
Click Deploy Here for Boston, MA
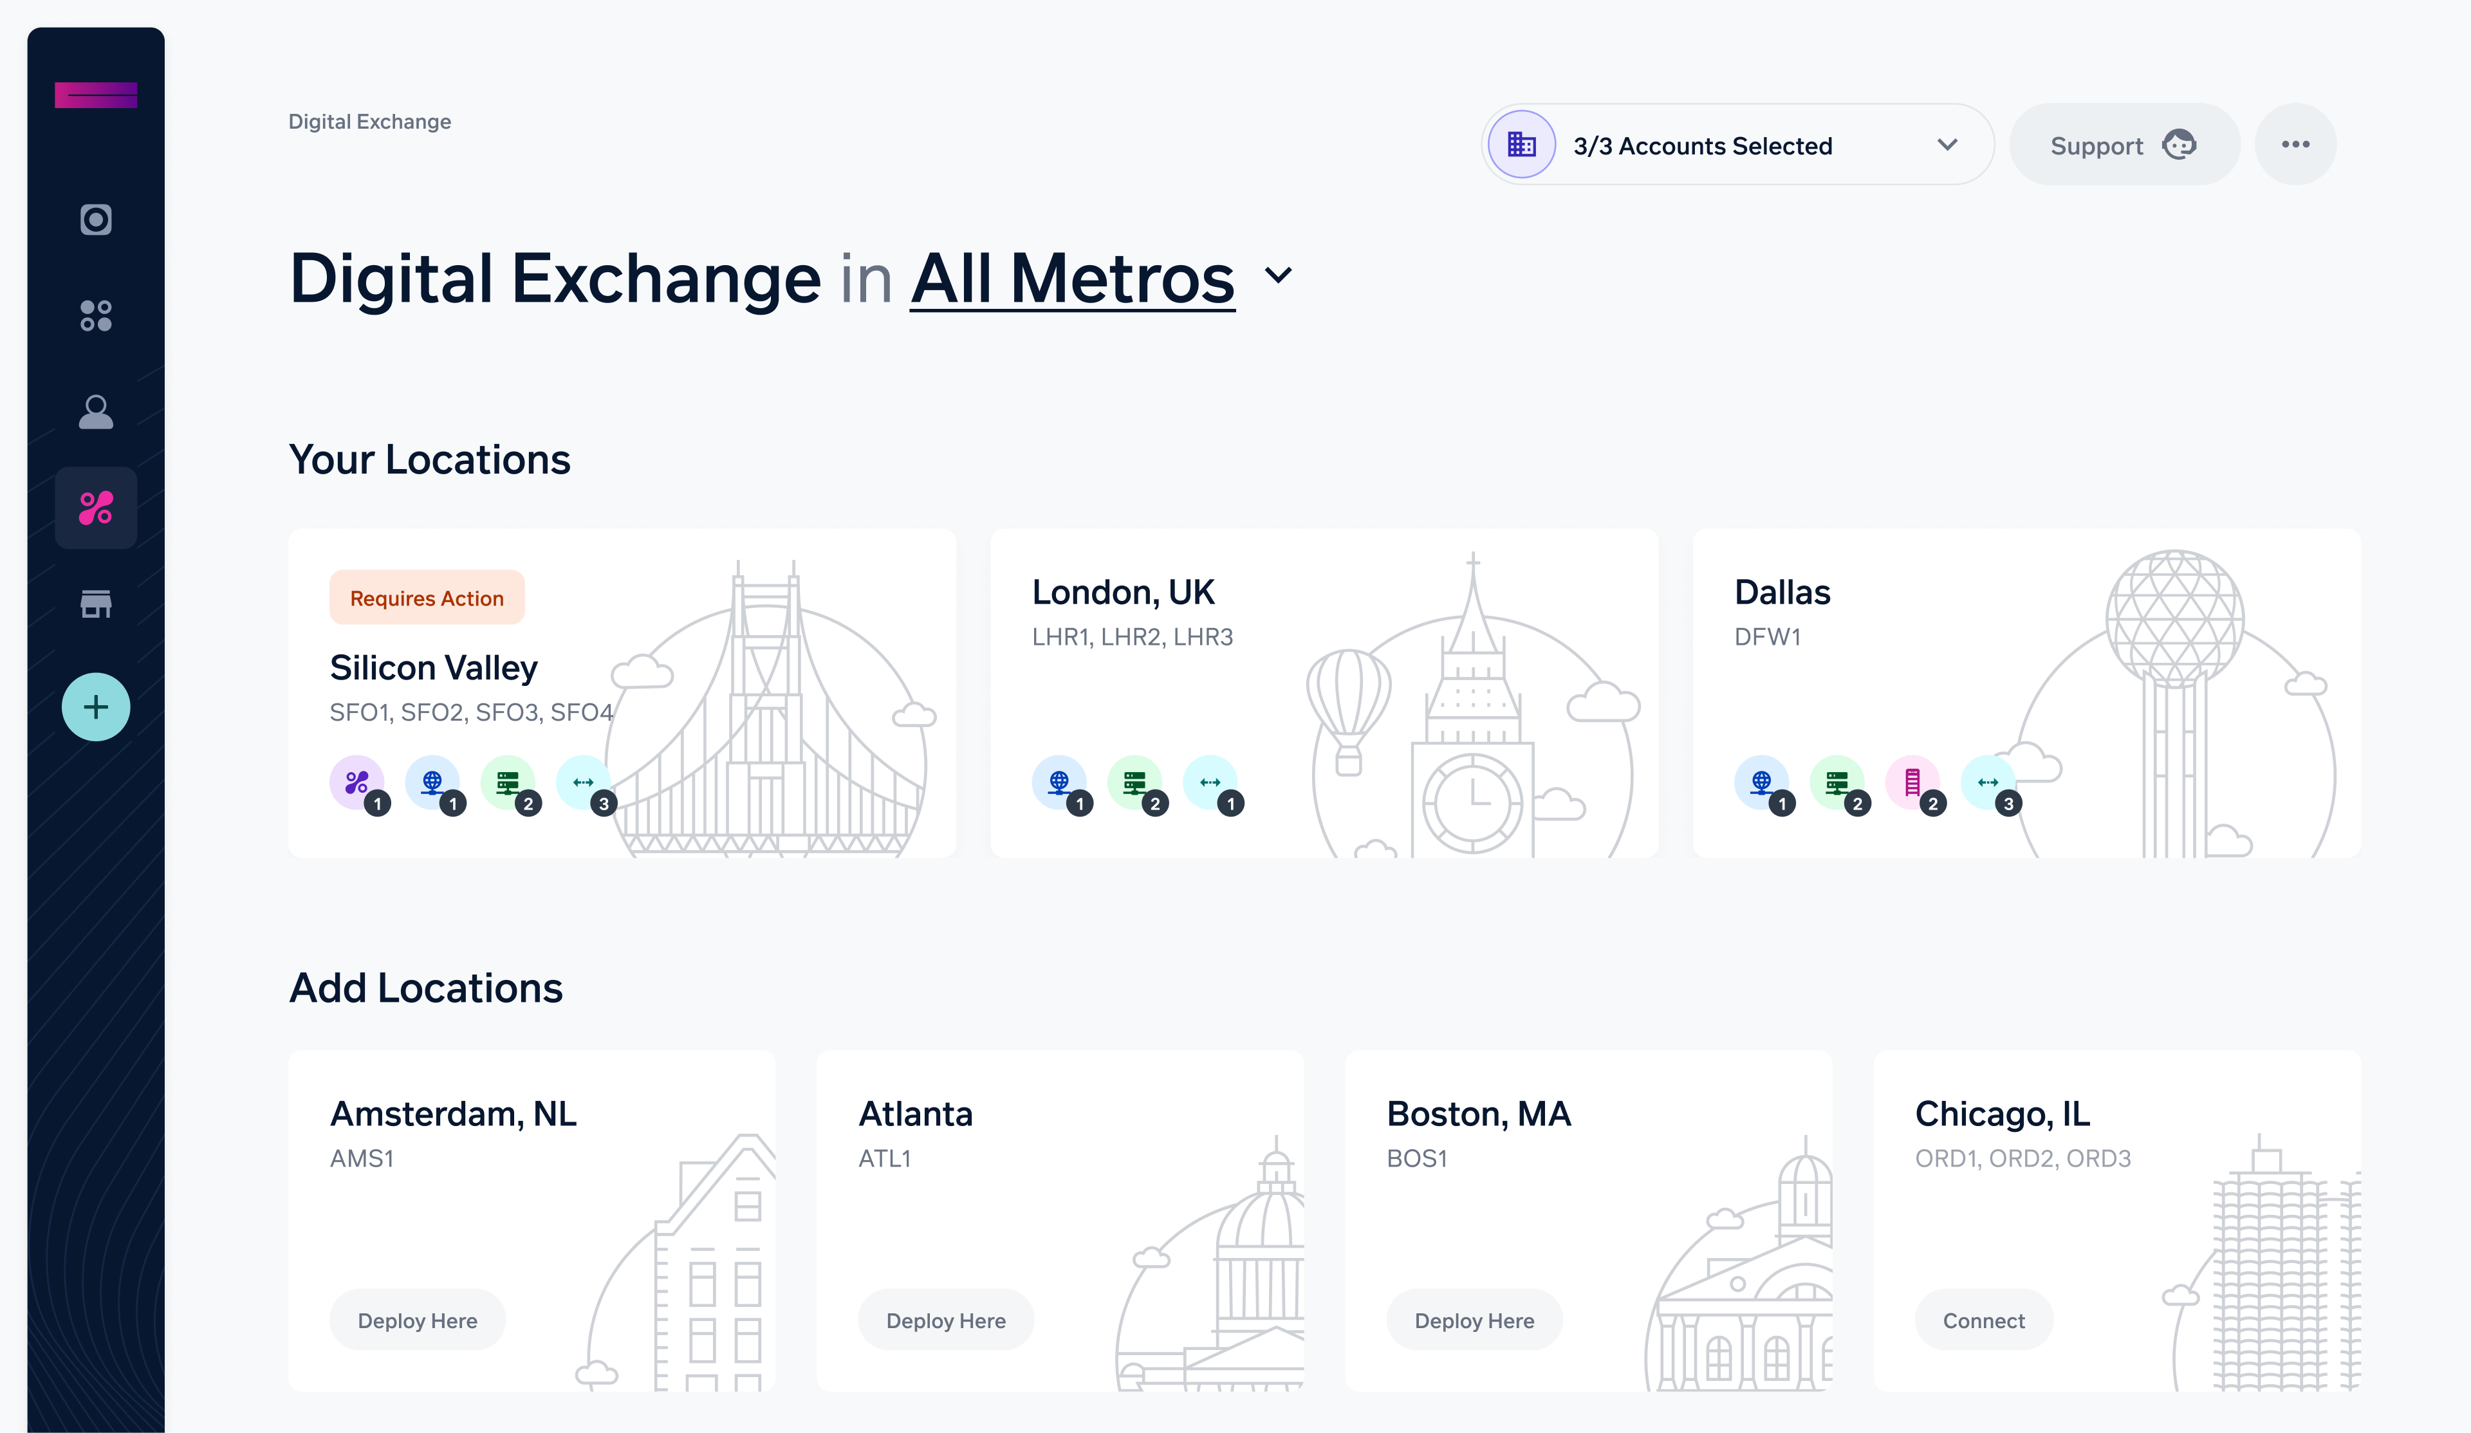tap(1475, 1320)
